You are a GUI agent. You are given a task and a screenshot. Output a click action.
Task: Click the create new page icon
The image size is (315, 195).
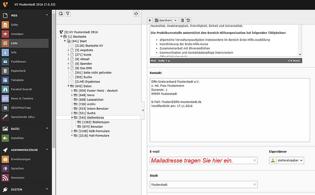[61, 13]
